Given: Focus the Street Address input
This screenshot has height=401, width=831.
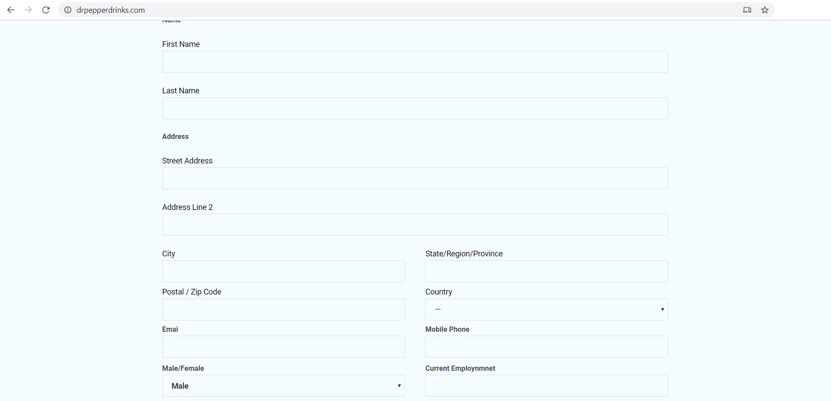Looking at the screenshot, I should click(x=415, y=178).
